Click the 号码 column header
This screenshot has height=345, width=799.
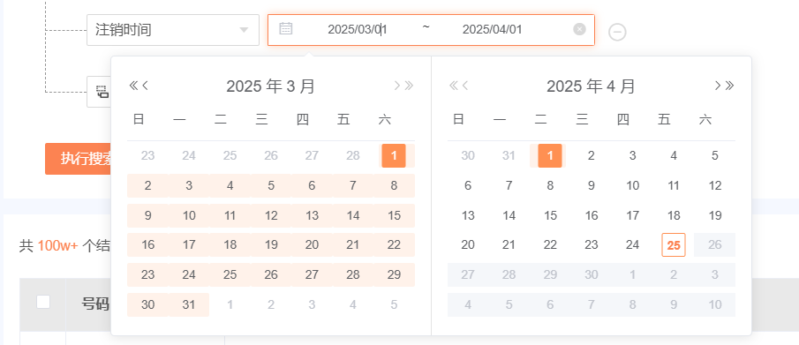96,304
